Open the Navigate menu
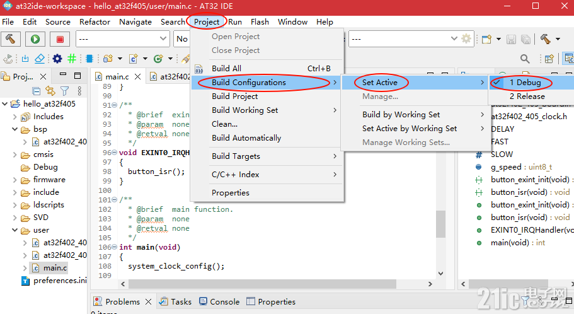 [135, 22]
